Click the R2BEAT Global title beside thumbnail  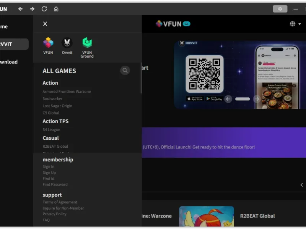pyautogui.click(x=257, y=216)
